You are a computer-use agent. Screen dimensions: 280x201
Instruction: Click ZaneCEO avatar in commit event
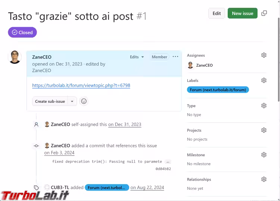47,146
